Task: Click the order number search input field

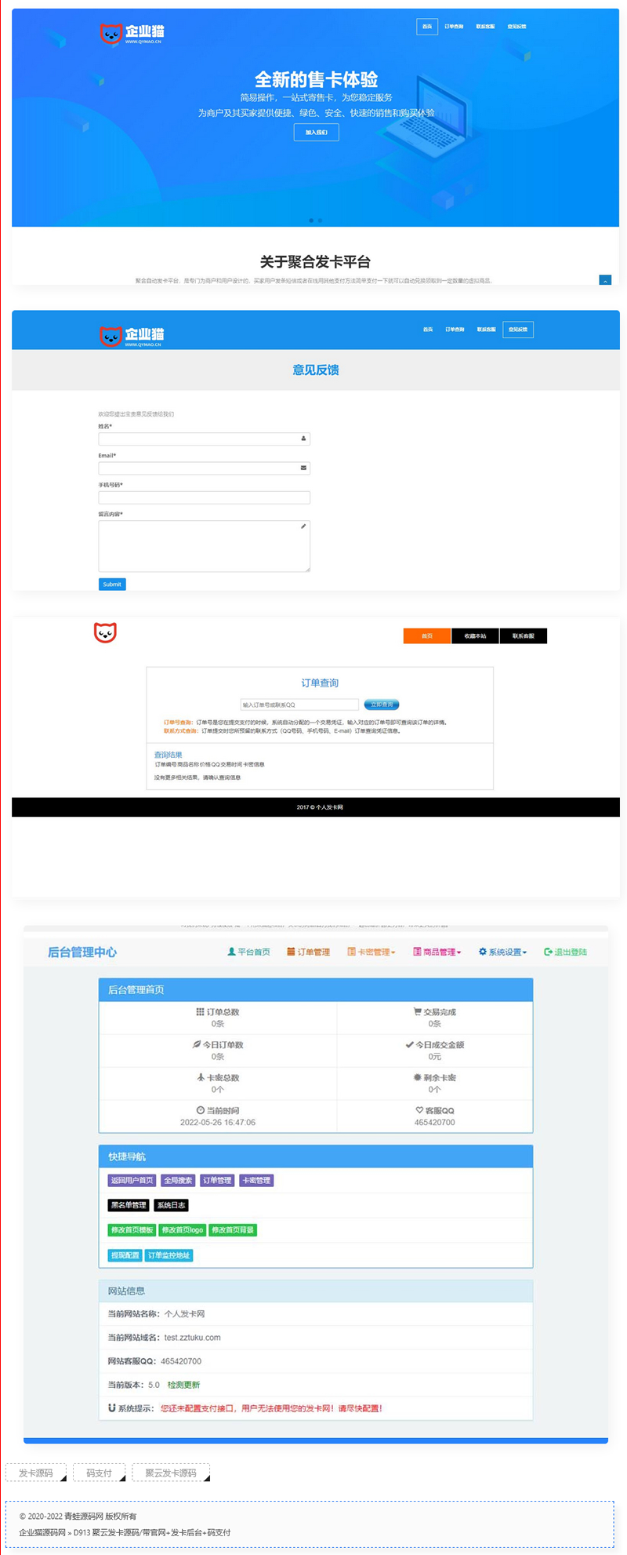Action: (299, 705)
